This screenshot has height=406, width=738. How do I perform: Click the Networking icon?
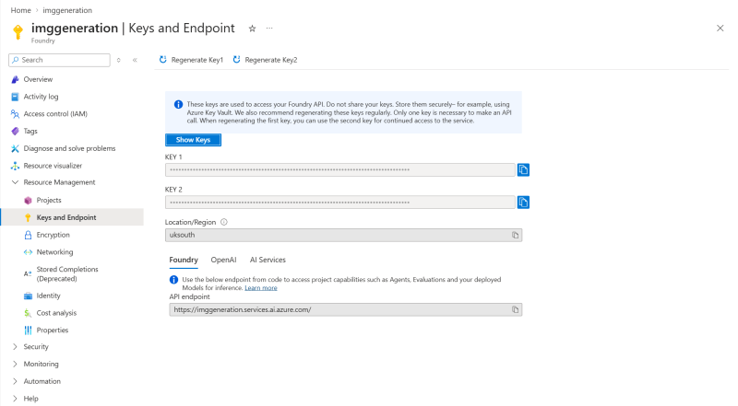click(x=28, y=252)
